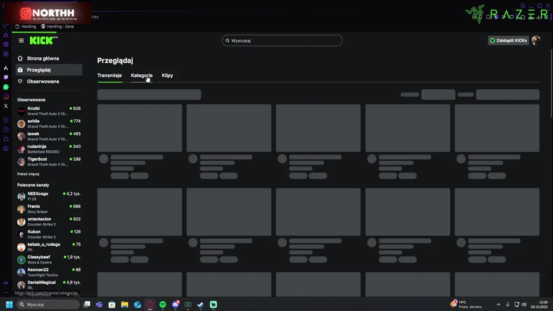This screenshot has width=553, height=311.
Task: Open the Kezman22 channel
Action: (49, 272)
